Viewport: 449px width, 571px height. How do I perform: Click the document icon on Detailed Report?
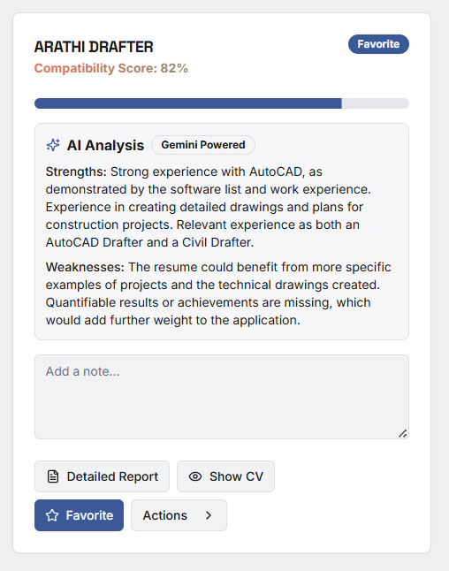pos(53,476)
